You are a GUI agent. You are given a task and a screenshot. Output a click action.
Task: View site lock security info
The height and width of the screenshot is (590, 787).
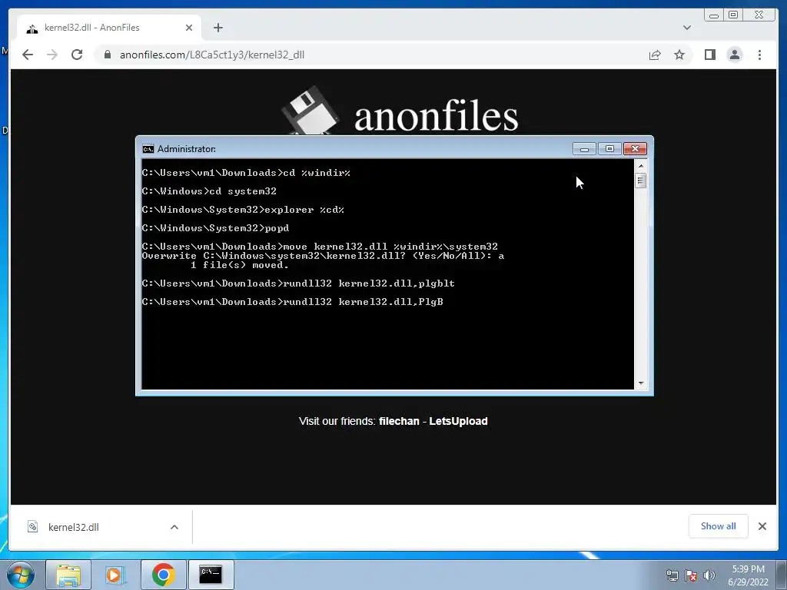[x=108, y=55]
